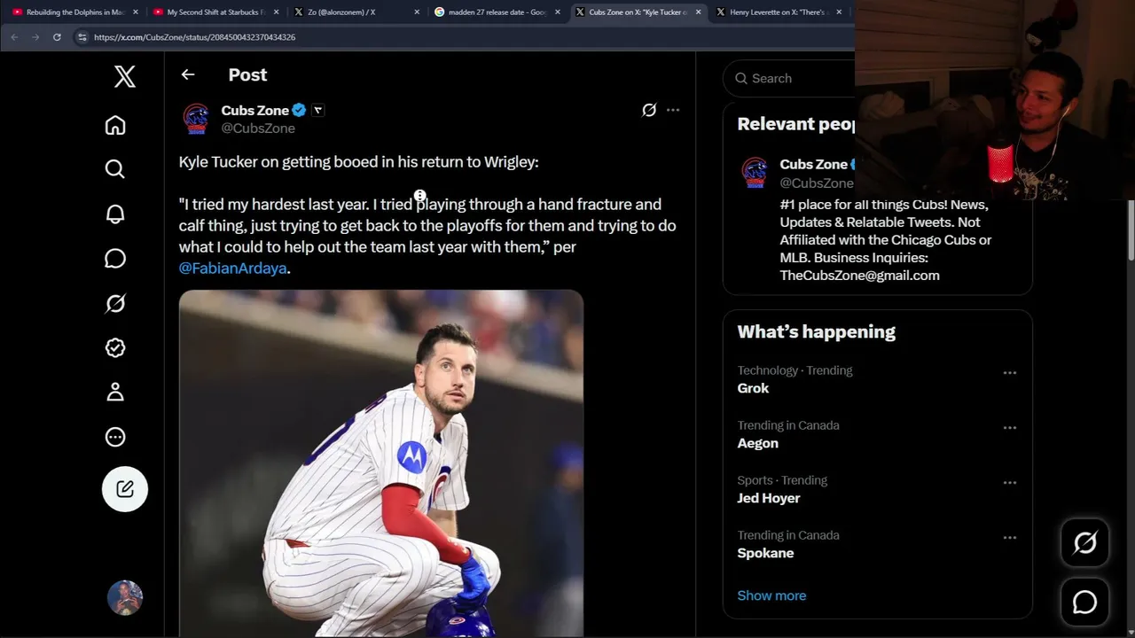Open Cubs Zone display name on the post
Image resolution: width=1135 pixels, height=638 pixels.
pos(255,110)
